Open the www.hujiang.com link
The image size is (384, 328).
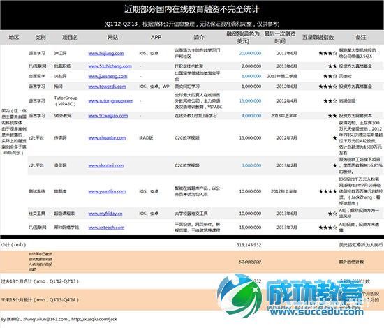click(x=106, y=53)
